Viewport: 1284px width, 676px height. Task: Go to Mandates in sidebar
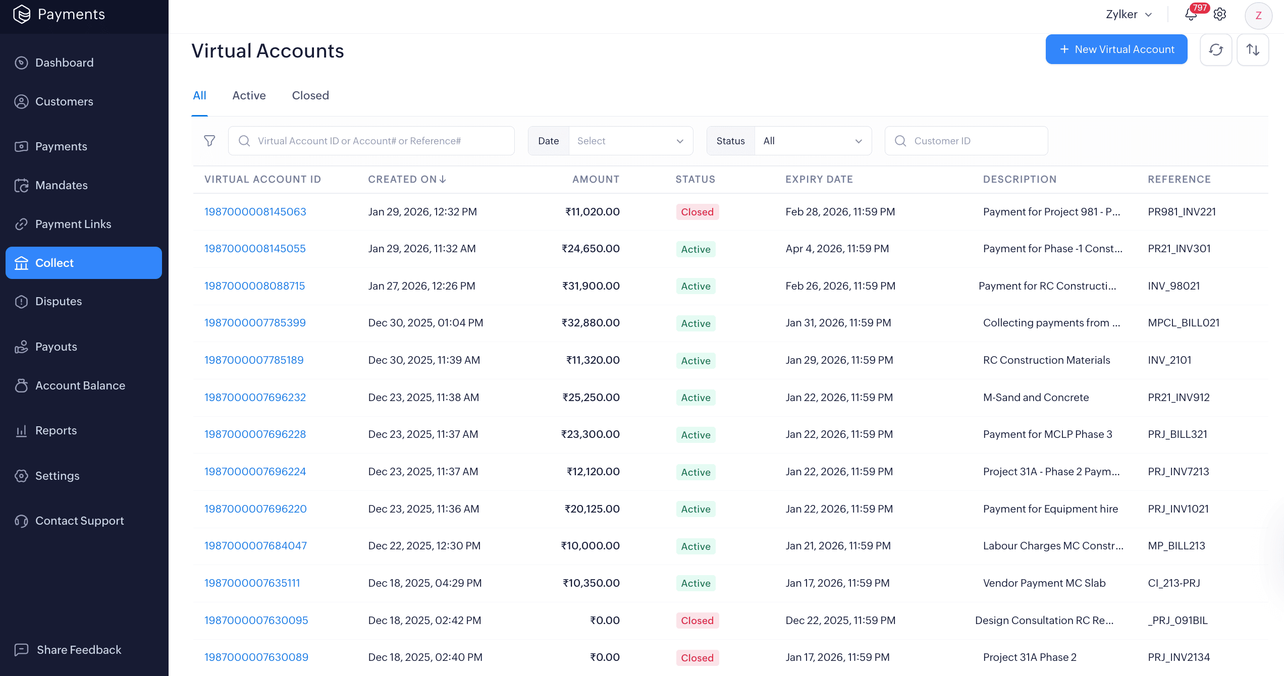[61, 185]
